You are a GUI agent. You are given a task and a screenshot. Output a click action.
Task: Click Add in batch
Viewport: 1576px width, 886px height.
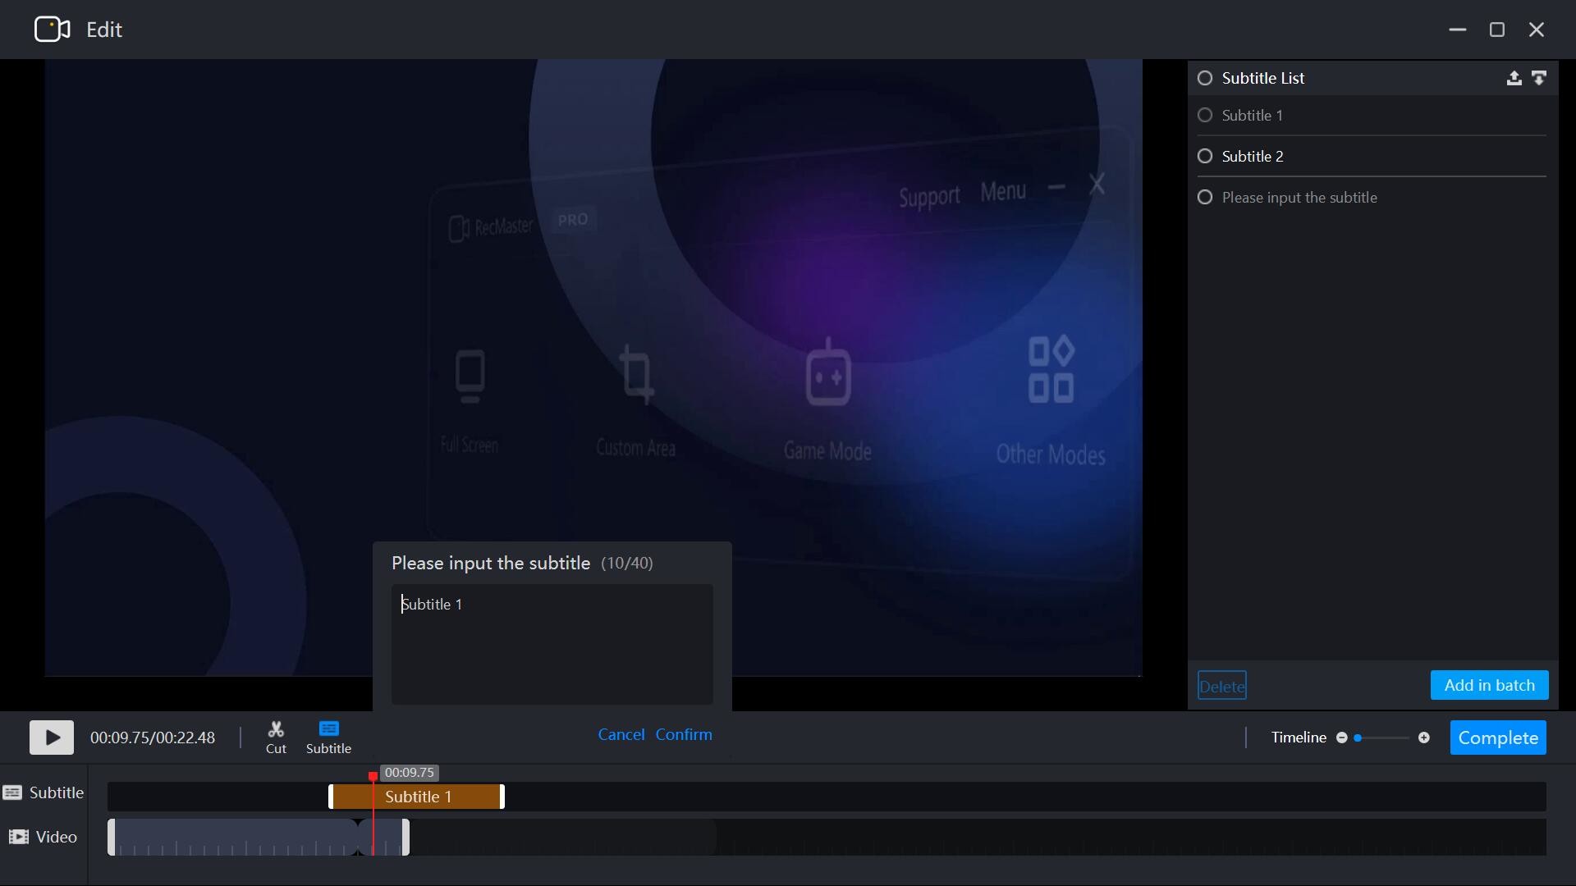(1489, 685)
